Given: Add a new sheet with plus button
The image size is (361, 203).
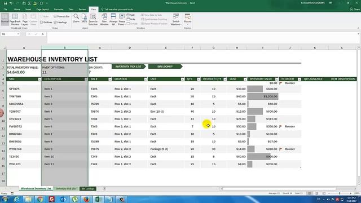Looking at the screenshot, I should click(x=104, y=189).
